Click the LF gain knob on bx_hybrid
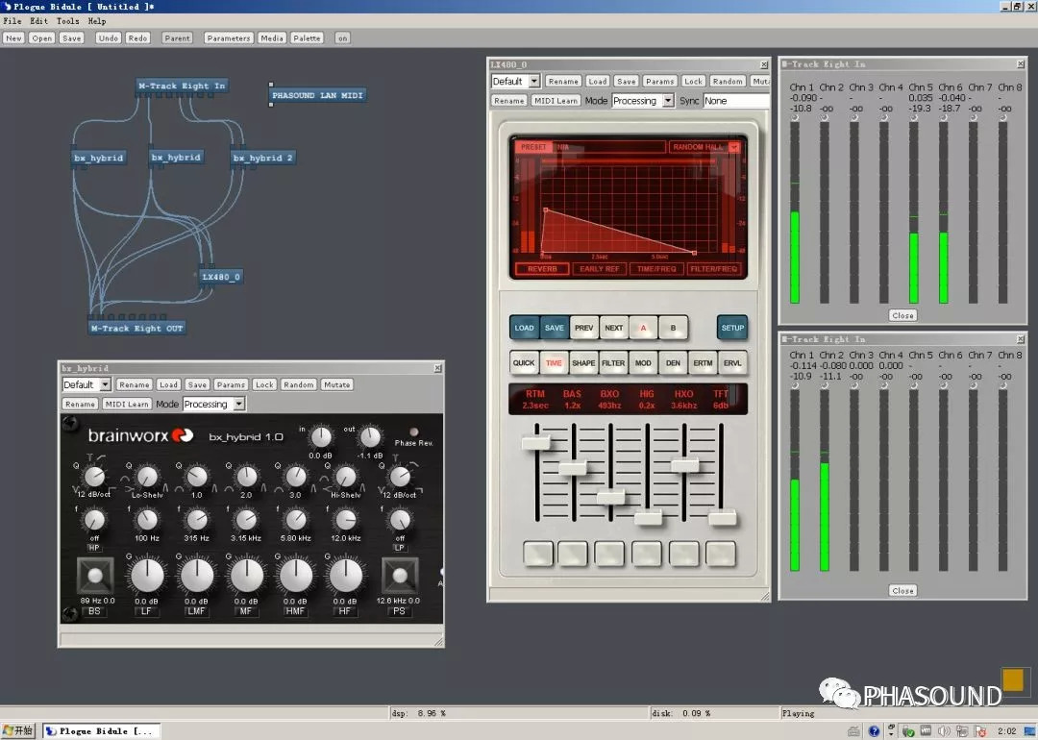This screenshot has height=740, width=1038. click(147, 576)
